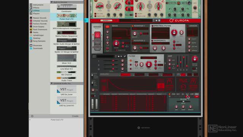
Task: Toggle Engine 1 routing to filter
Action: (x=131, y=61)
